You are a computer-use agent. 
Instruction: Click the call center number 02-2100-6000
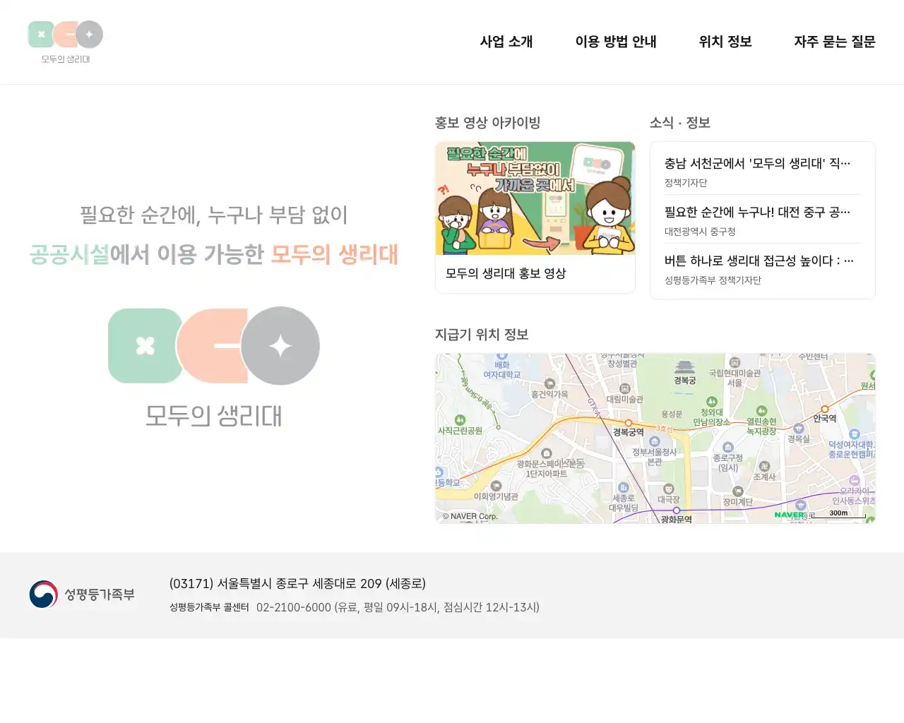tap(294, 607)
